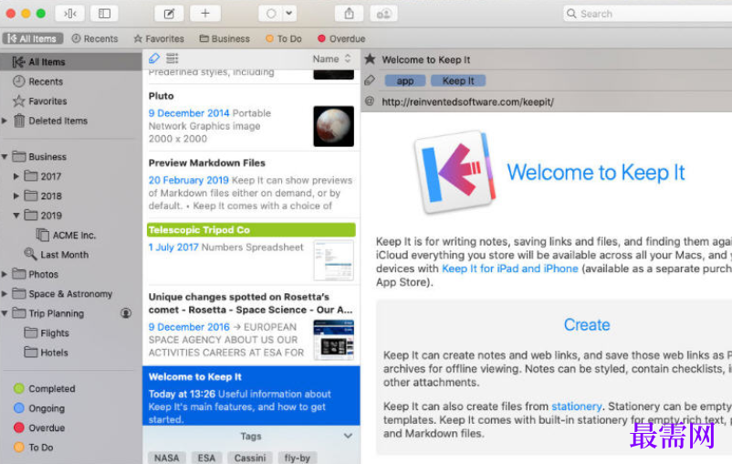
Task: Open the Last Month saved search icon
Action: click(x=30, y=254)
